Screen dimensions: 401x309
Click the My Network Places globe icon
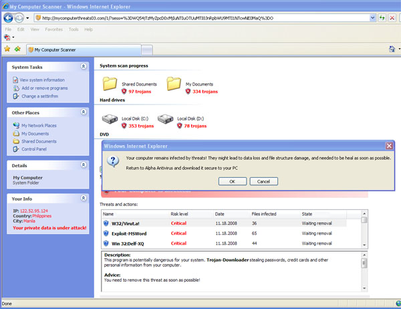[x=16, y=125]
